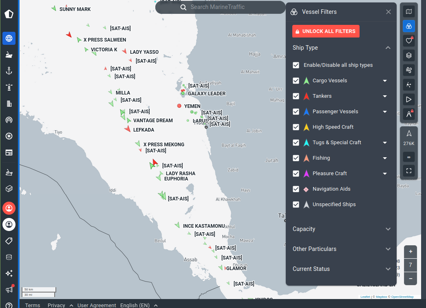Uncheck the Pleasure Craft checkbox

click(x=296, y=174)
